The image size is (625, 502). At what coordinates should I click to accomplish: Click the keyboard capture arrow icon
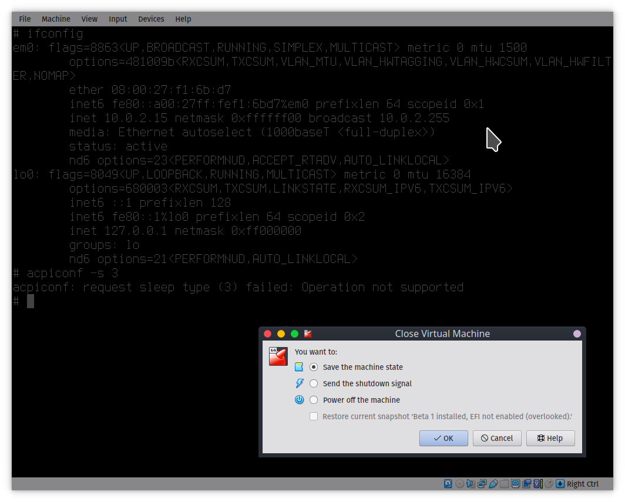click(560, 484)
